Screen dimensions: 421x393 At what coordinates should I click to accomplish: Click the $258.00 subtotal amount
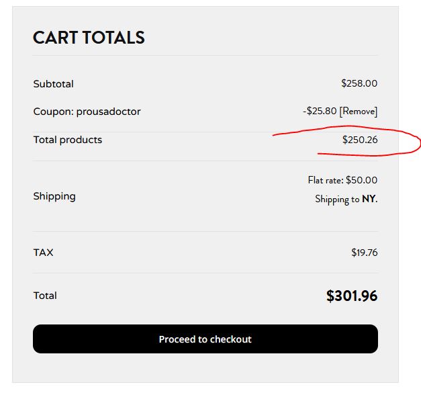[x=359, y=83]
